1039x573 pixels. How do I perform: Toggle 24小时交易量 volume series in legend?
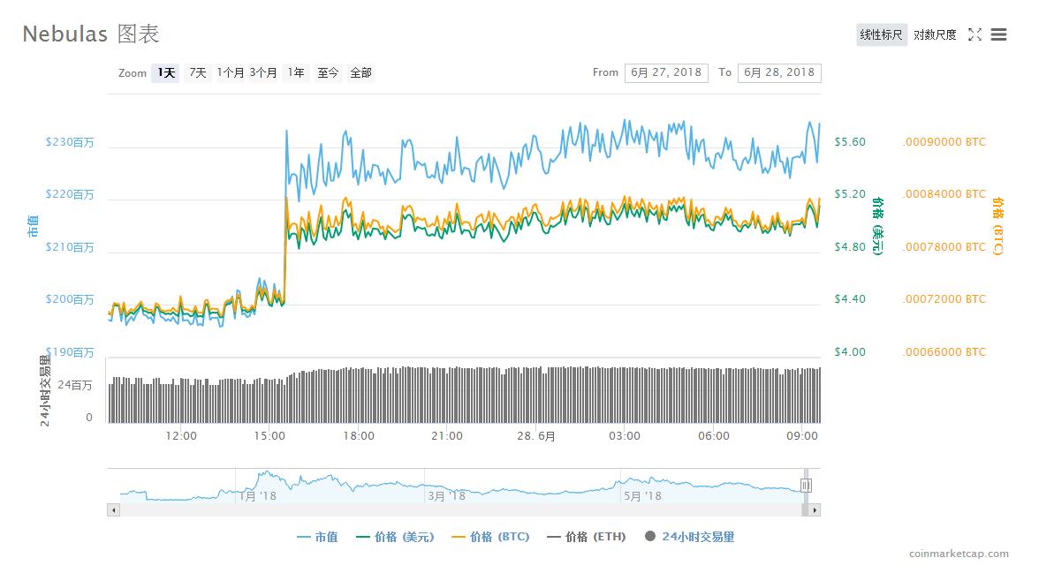[x=690, y=537]
